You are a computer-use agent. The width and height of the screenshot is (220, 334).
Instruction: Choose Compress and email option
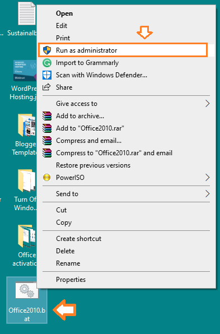pos(88,141)
